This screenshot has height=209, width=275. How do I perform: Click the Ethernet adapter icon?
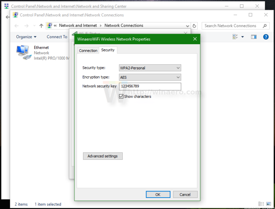click(x=23, y=52)
